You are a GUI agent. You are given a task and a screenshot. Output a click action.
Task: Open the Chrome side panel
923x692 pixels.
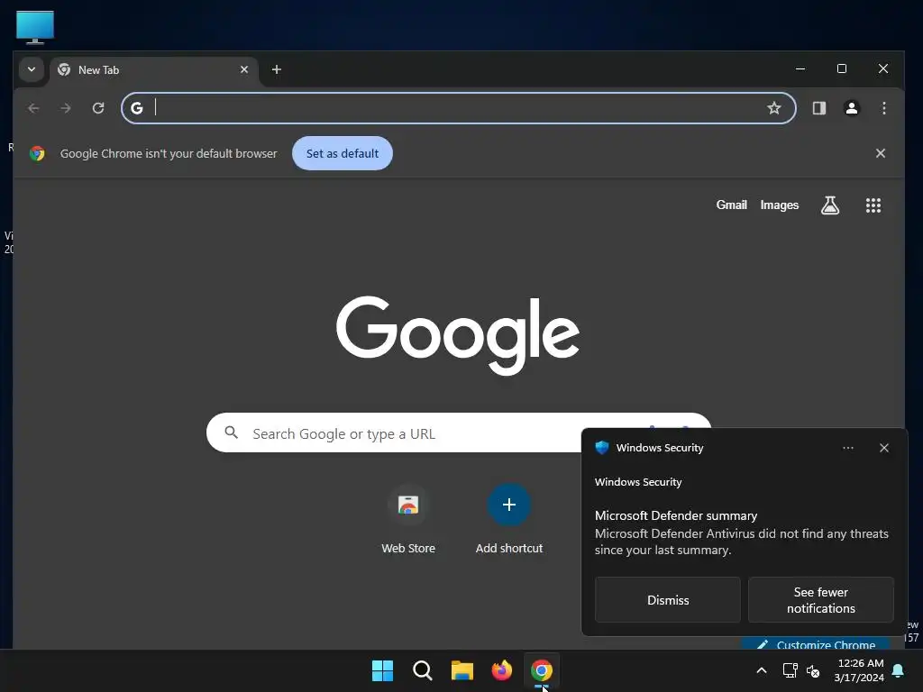click(818, 108)
